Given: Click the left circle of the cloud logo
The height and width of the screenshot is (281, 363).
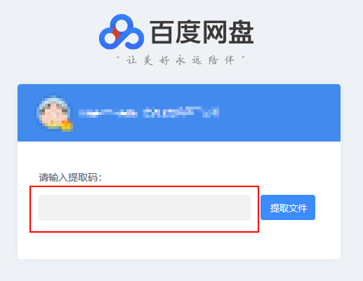Looking at the screenshot, I should (110, 38).
